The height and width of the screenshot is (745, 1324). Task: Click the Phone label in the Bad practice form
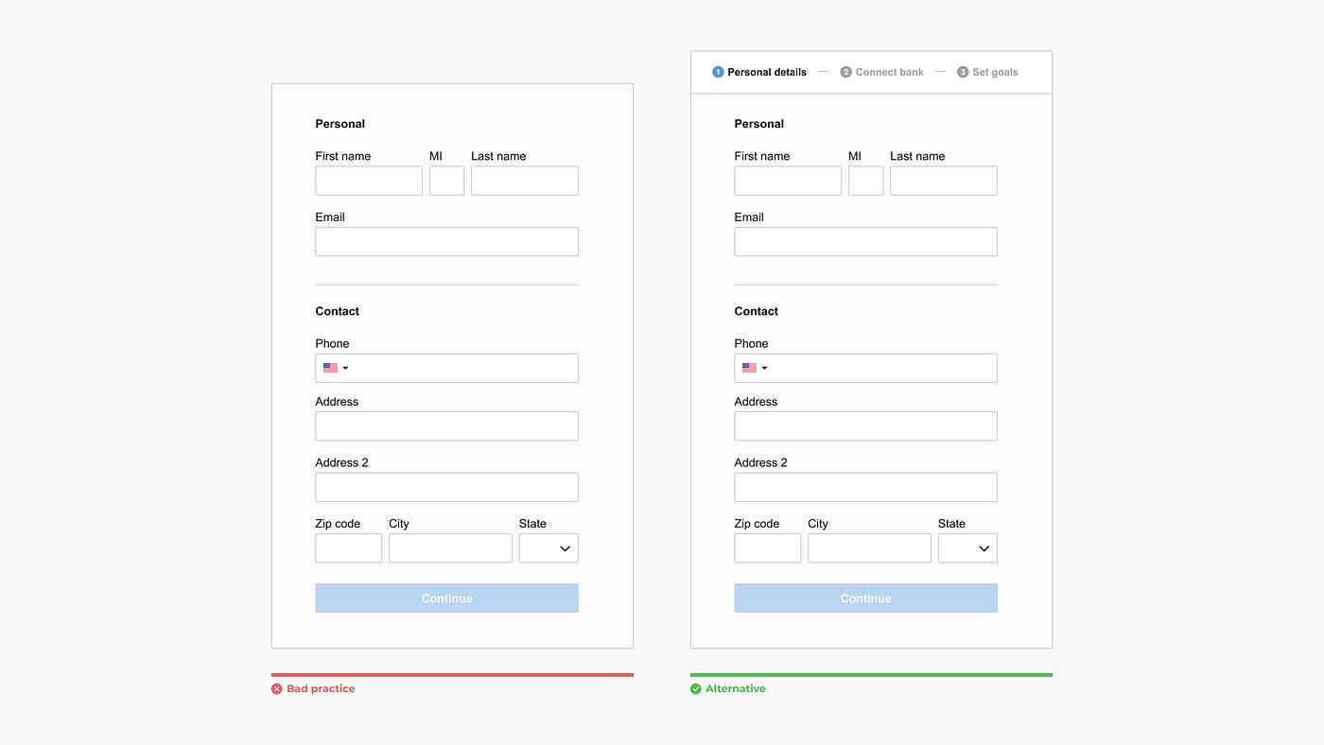click(x=332, y=344)
